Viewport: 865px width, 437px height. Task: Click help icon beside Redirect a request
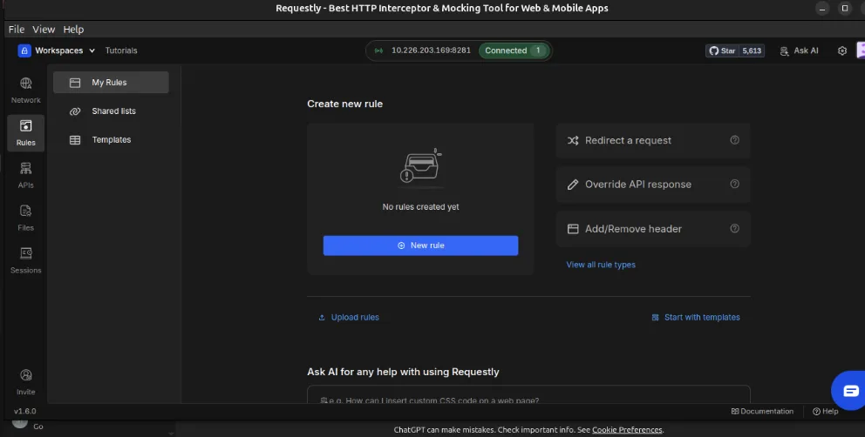735,140
